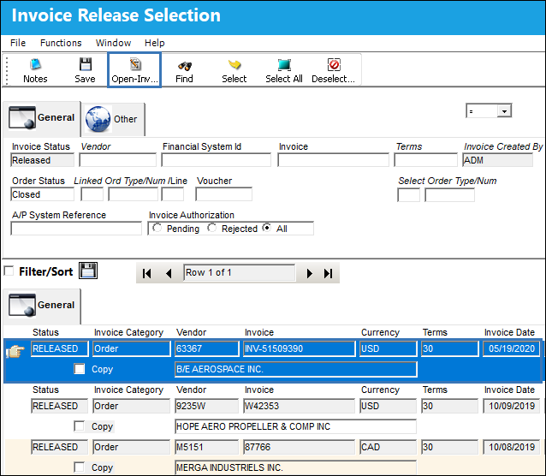The image size is (546, 476).
Task: Switch to the upper General tab
Action: [x=42, y=118]
